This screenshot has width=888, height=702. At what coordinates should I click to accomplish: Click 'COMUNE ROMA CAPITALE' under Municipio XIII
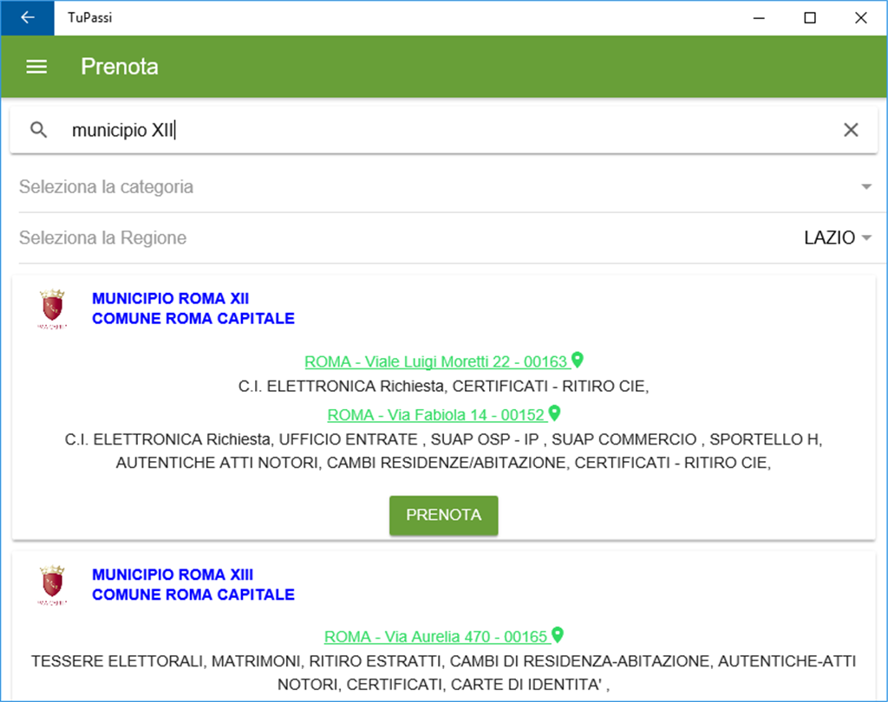tap(193, 595)
